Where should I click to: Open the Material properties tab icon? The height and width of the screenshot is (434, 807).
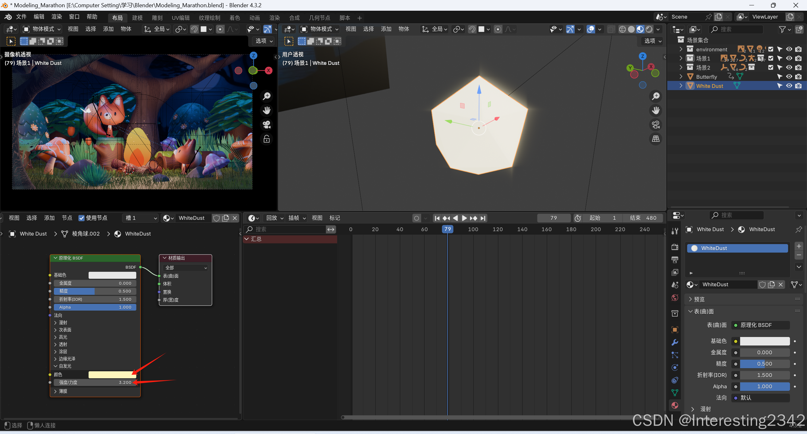(675, 405)
